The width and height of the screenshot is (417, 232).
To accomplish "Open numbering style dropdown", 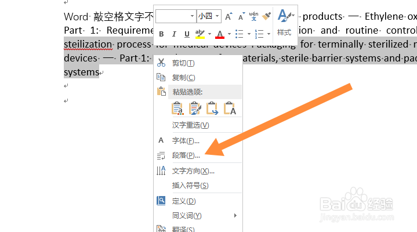I will coord(269,34).
